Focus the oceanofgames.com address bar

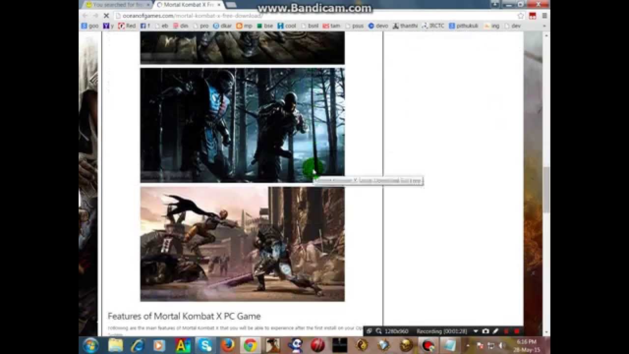[314, 16]
